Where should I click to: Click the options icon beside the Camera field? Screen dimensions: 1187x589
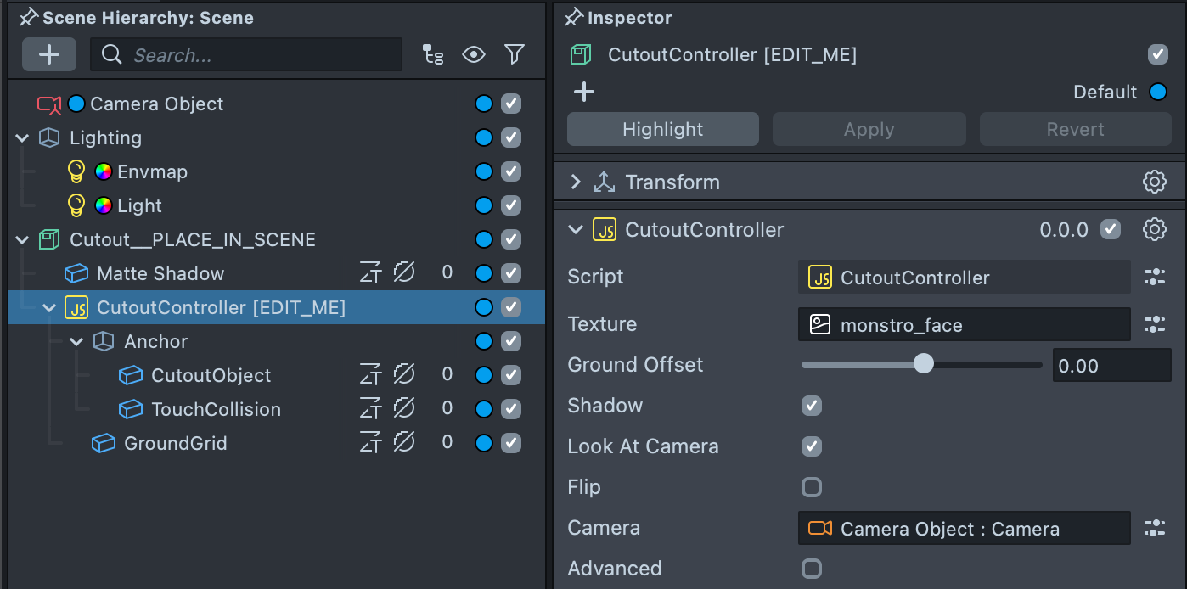pos(1154,528)
